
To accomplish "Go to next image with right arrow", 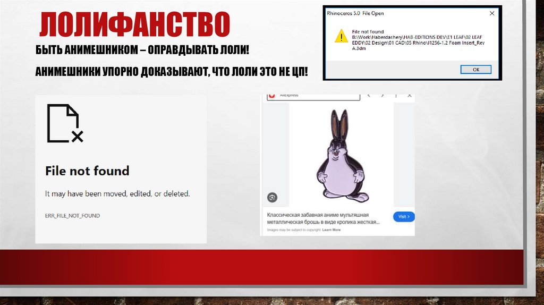I will [382, 95].
